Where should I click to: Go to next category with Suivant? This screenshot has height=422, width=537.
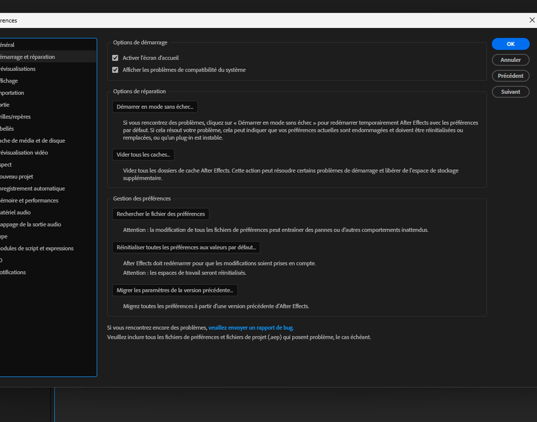pyautogui.click(x=511, y=92)
